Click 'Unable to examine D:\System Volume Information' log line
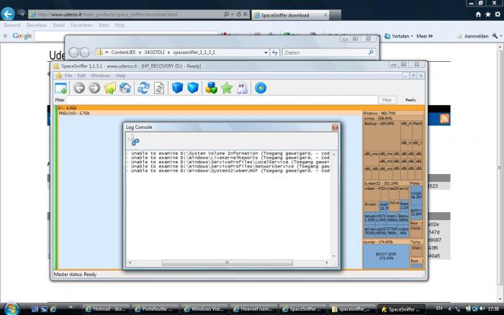Image resolution: width=504 pixels, height=315 pixels. [228, 153]
